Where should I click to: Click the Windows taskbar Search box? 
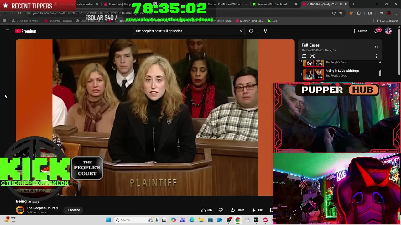[137, 220]
